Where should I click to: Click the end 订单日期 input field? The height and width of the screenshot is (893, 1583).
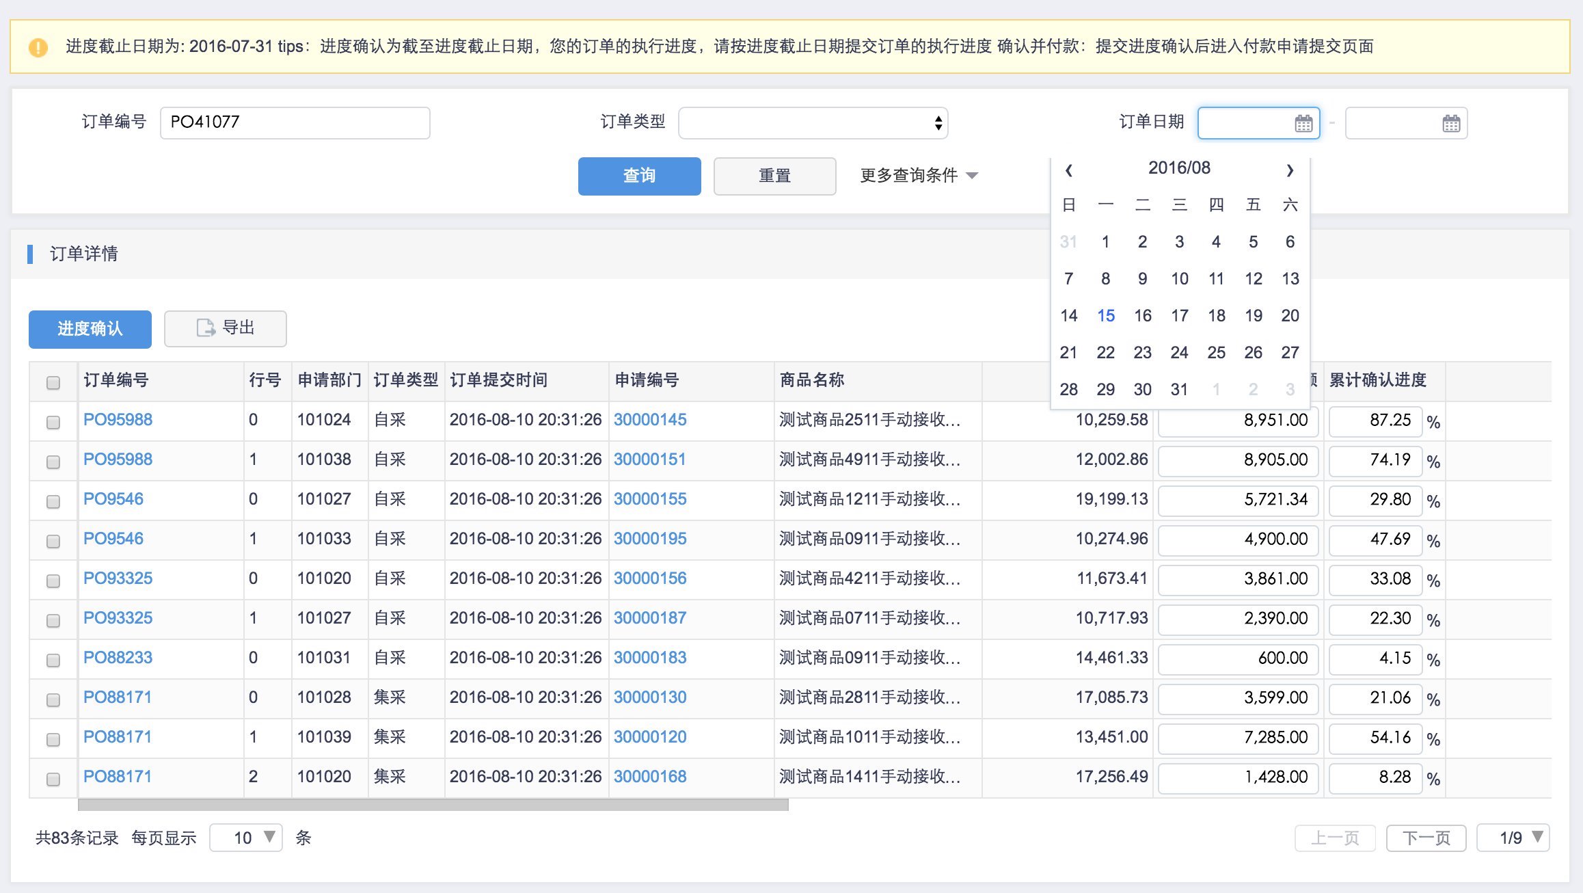[1406, 123]
